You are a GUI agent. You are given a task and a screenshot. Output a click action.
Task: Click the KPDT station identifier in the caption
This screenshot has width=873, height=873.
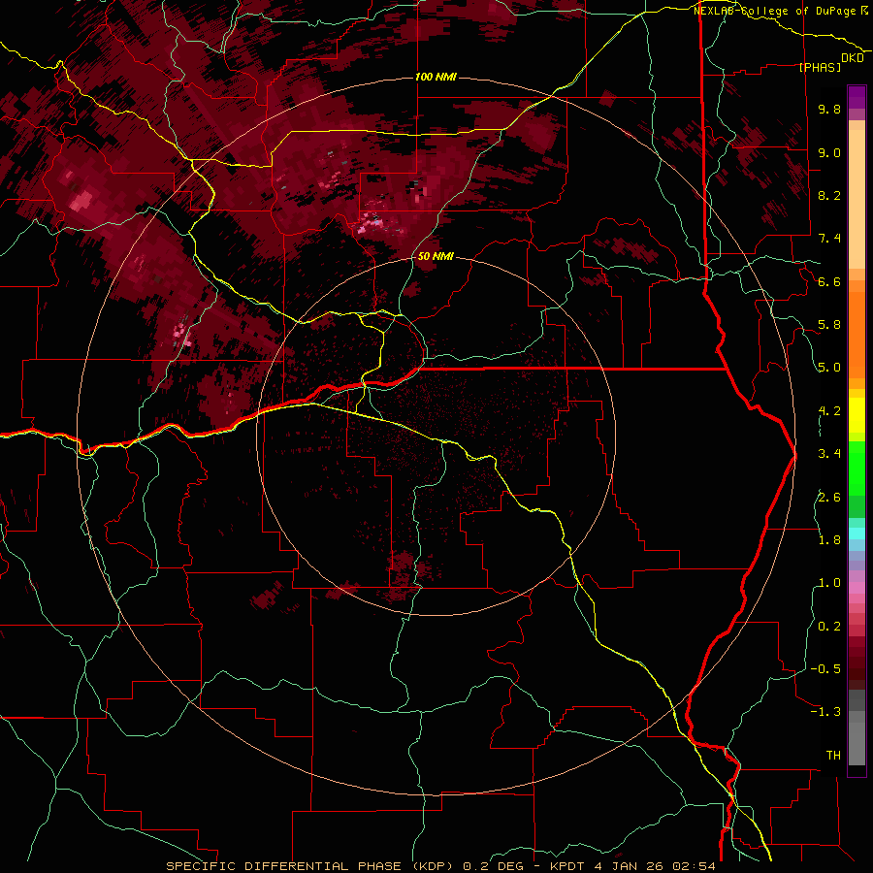click(x=569, y=866)
